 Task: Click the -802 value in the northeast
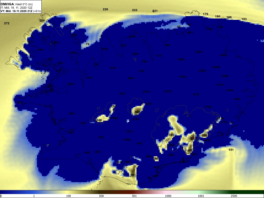[x=190, y=32]
